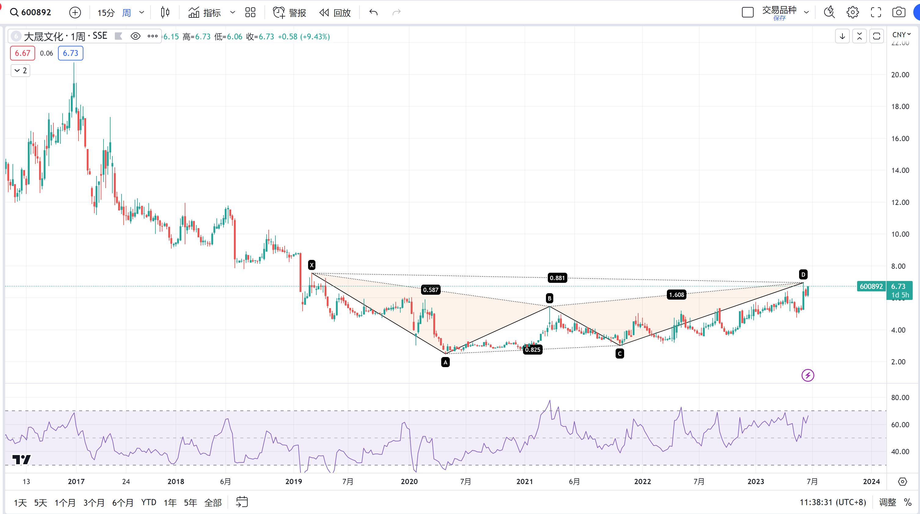
Task: Open the candlestick chart type selector
Action: [165, 13]
